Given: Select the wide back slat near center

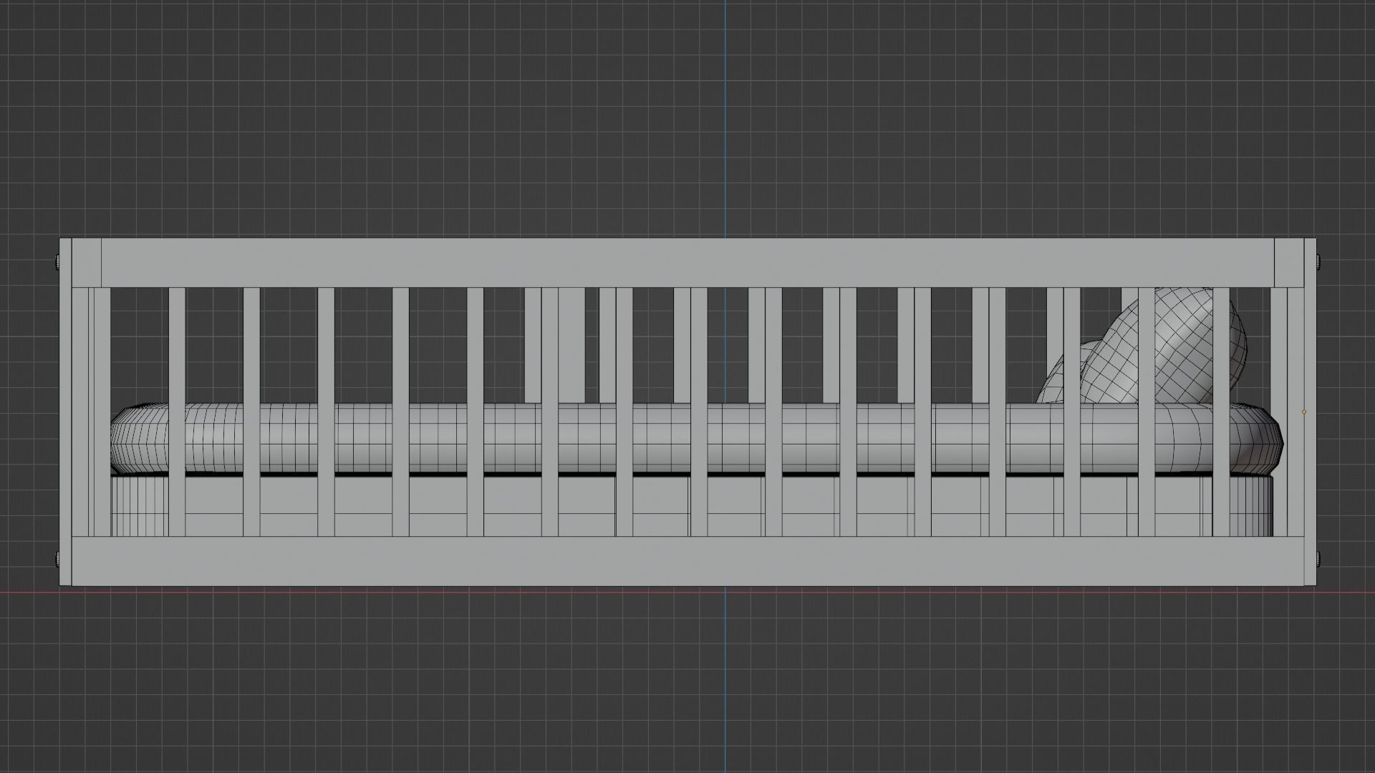Looking at the screenshot, I should point(571,344).
